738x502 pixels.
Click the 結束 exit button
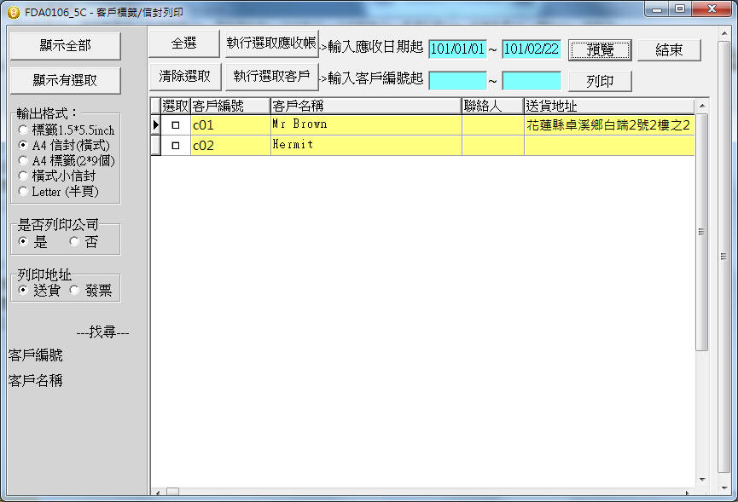point(669,49)
